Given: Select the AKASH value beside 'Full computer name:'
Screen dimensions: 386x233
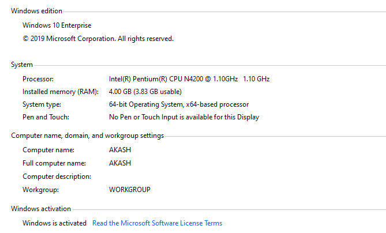Looking at the screenshot, I should pyautogui.click(x=120, y=163).
